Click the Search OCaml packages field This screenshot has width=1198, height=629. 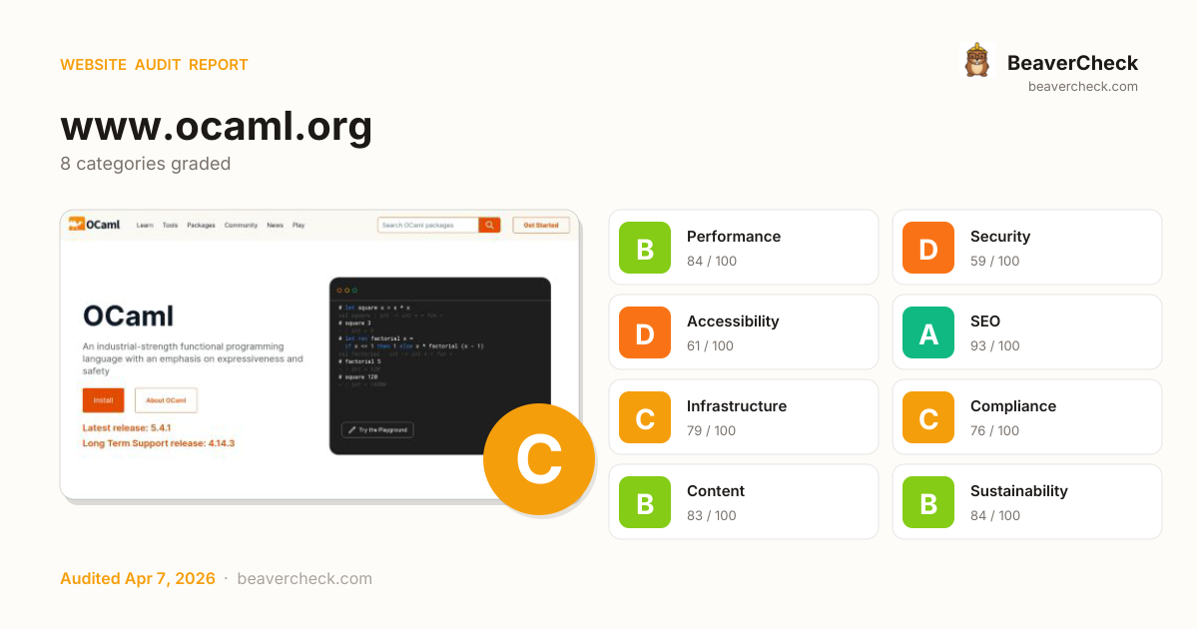[427, 226]
